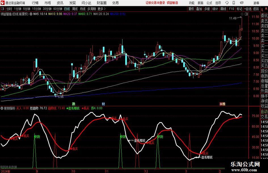Open the 行情 menu
Image resolution: width=268 pixels, height=173 pixels.
[35, 3]
